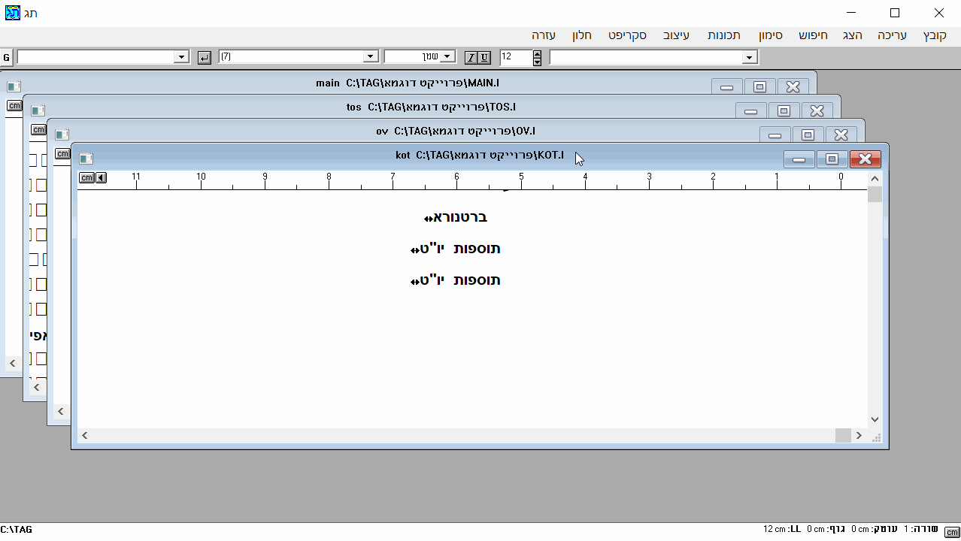Toggle underline formatting with the U button
The width and height of the screenshot is (961, 541).
pos(484,58)
